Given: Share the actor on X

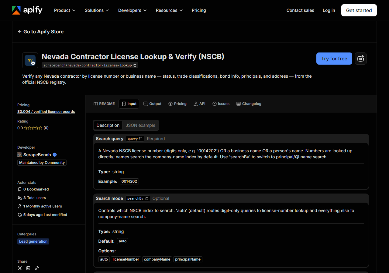Looking at the screenshot, I should (x=20, y=268).
